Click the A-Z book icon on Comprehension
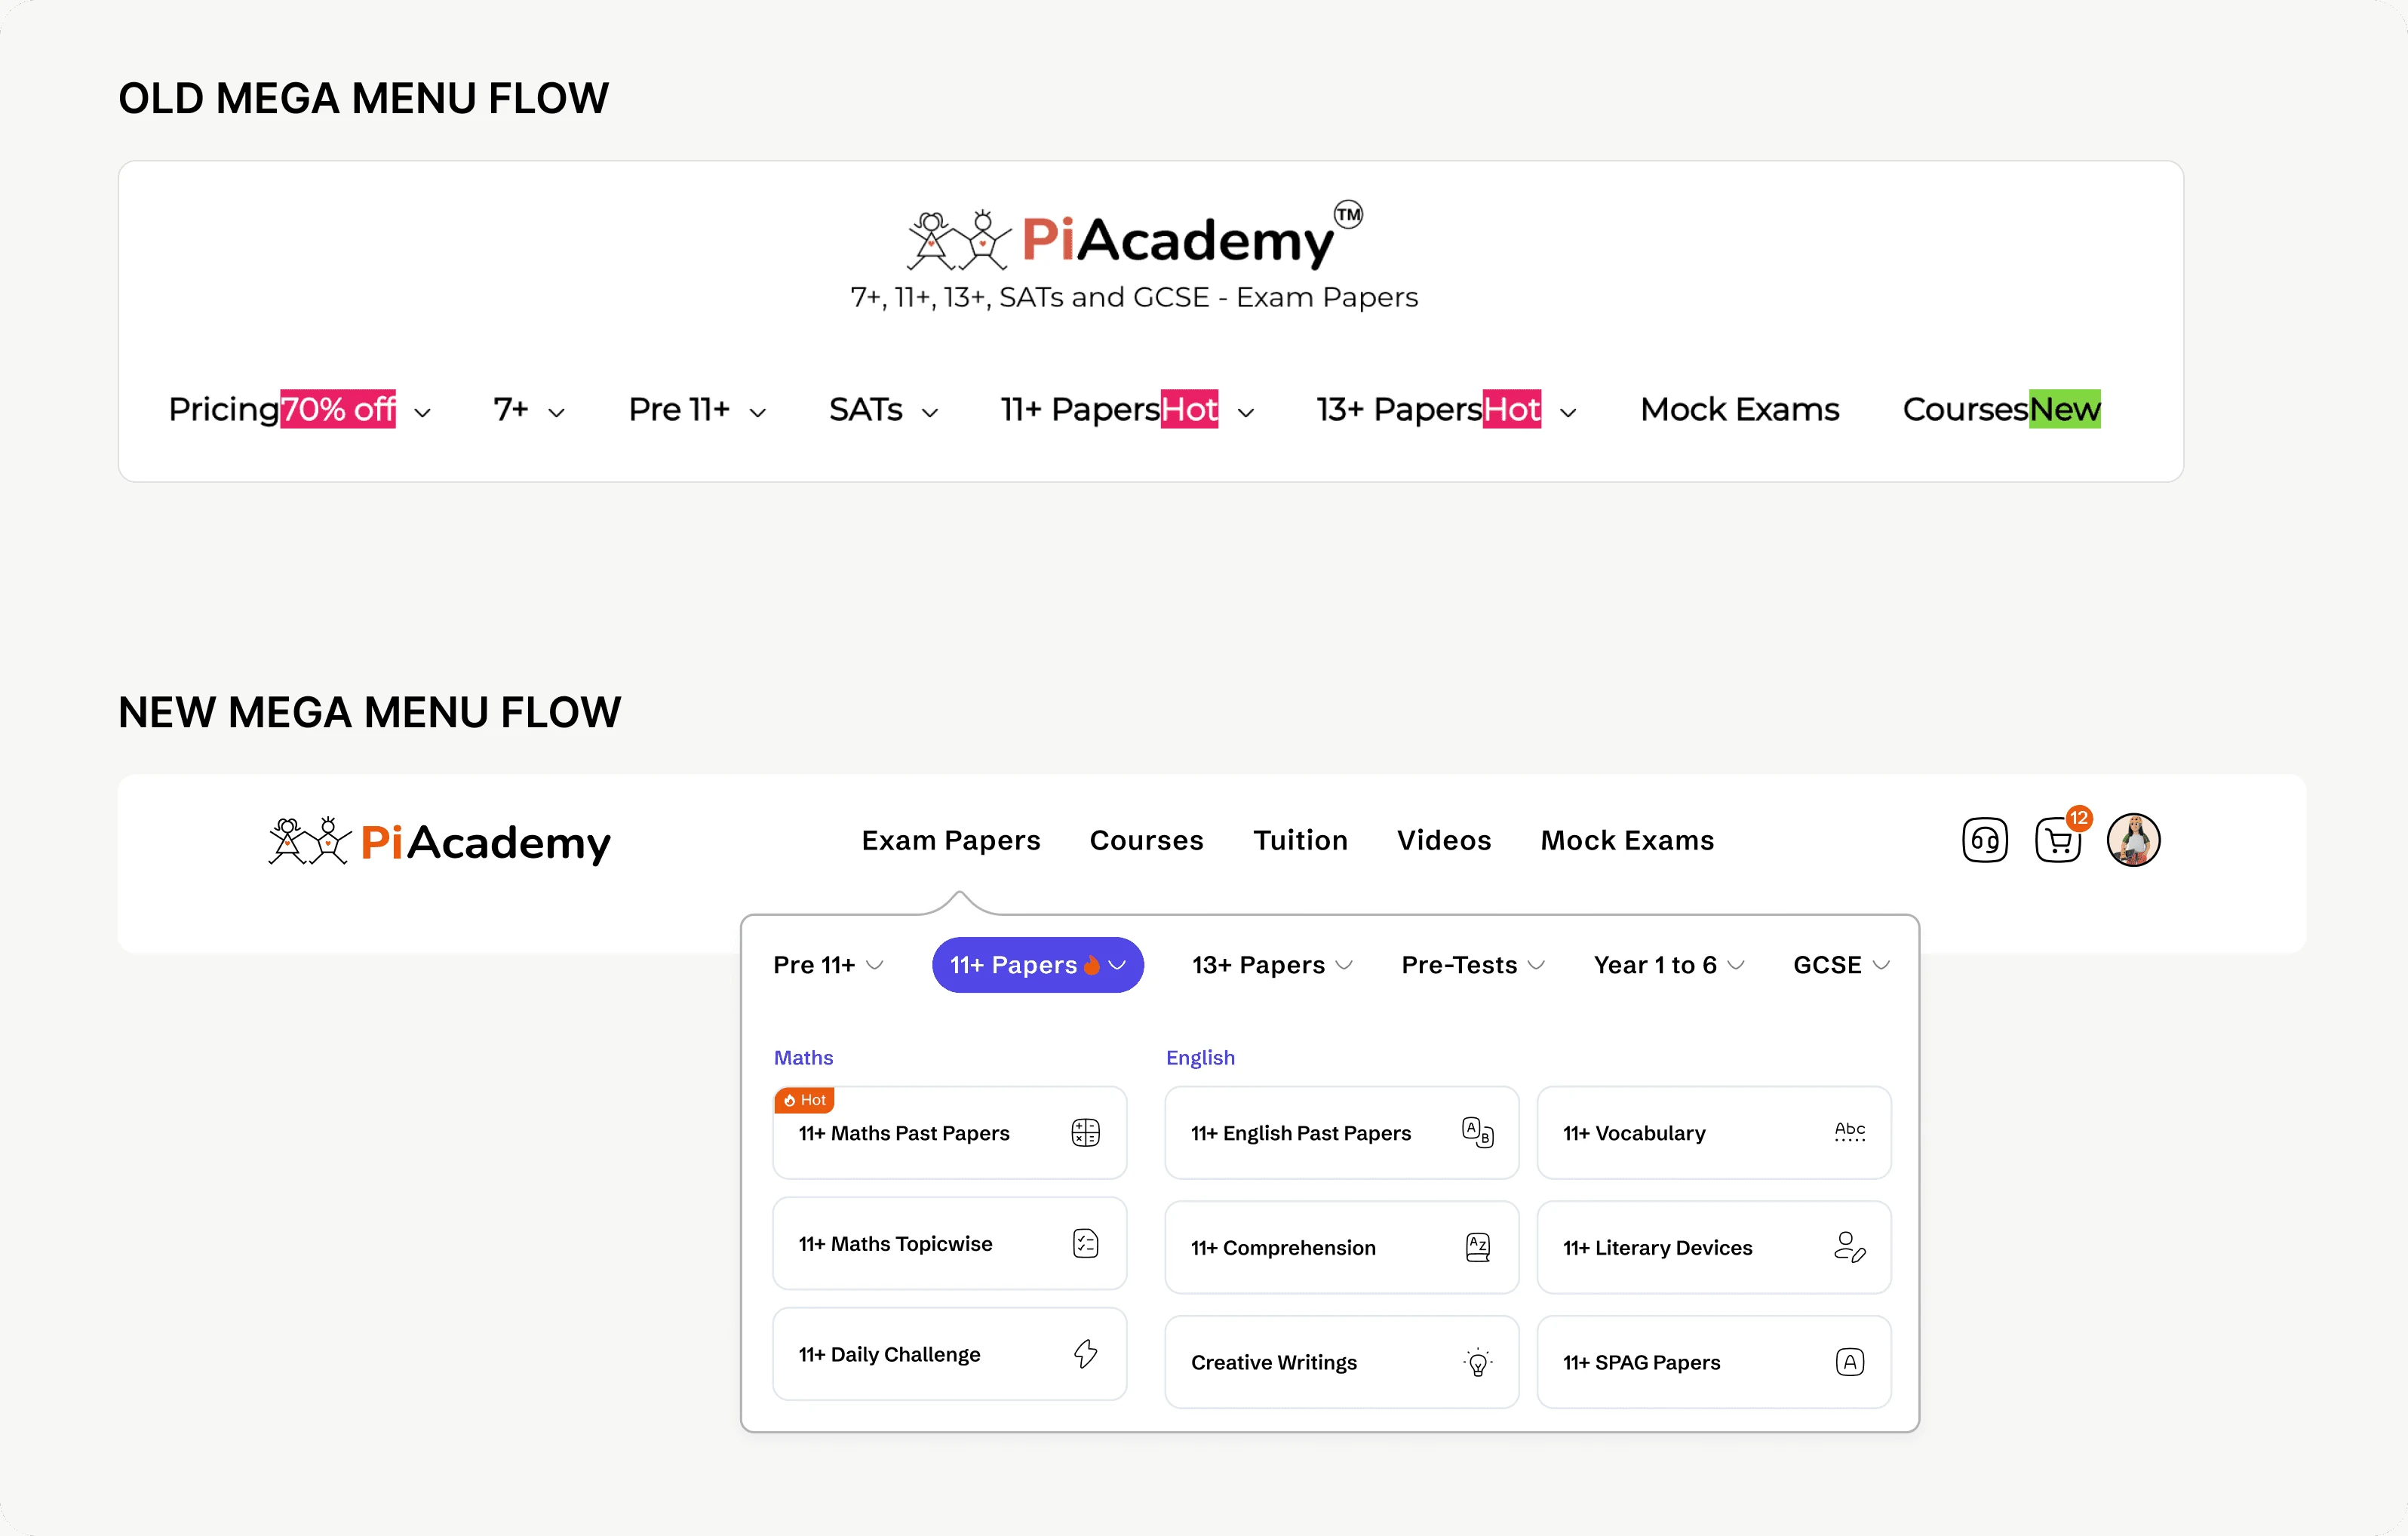The image size is (2408, 1536). [1478, 1247]
